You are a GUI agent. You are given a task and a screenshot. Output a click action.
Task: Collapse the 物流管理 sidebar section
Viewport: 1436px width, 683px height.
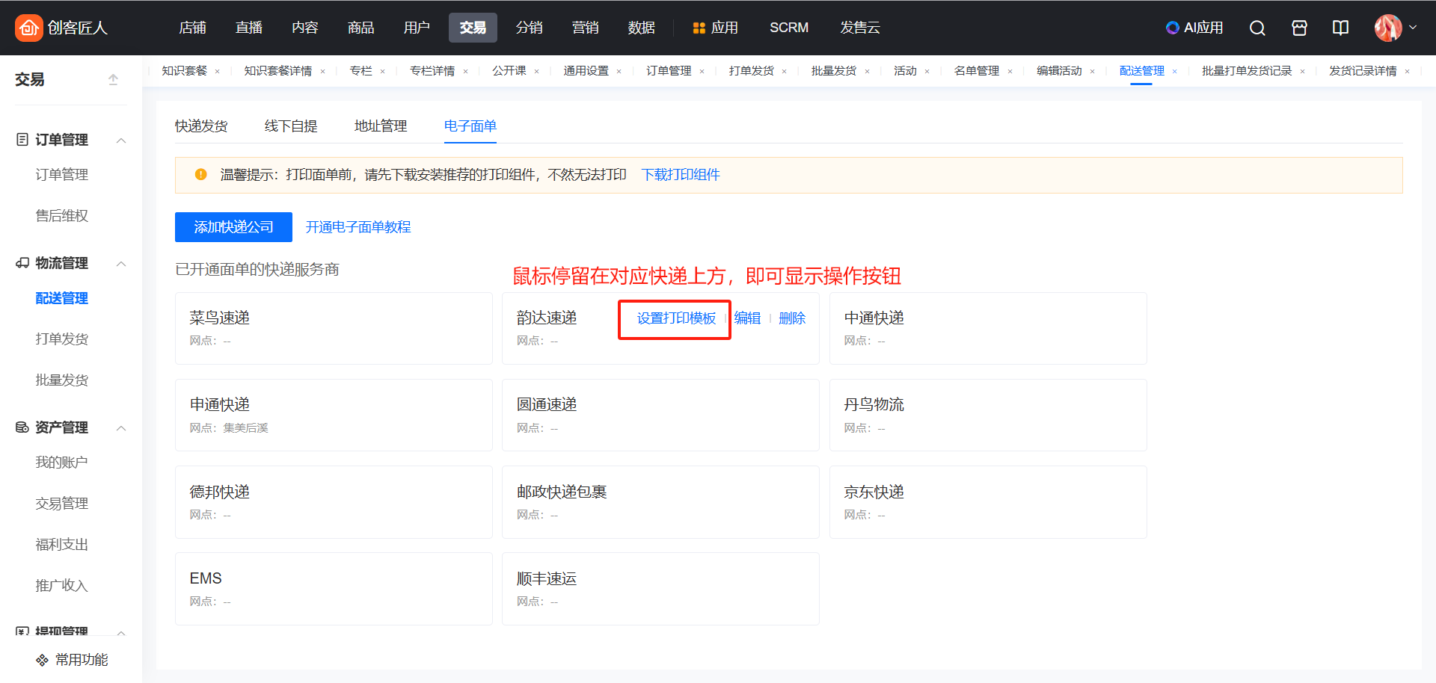(121, 264)
